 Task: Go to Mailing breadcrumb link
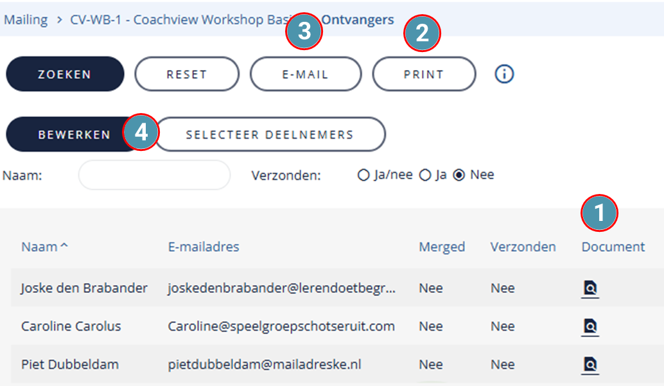pyautogui.click(x=26, y=19)
